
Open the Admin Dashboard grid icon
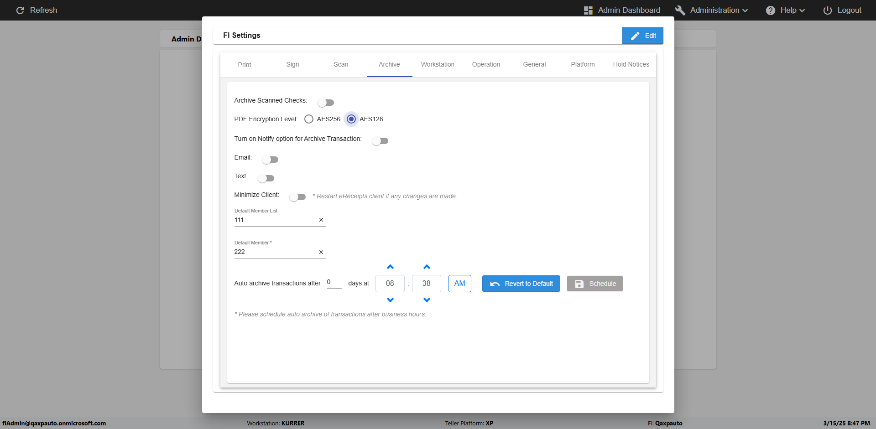pos(588,10)
